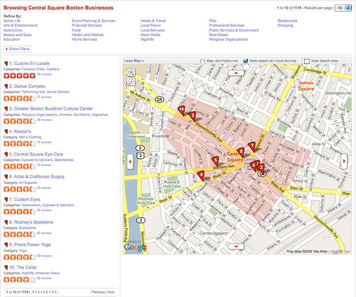The image size is (356, 297).
Task: Zoom out on the map
Action: (131, 82)
